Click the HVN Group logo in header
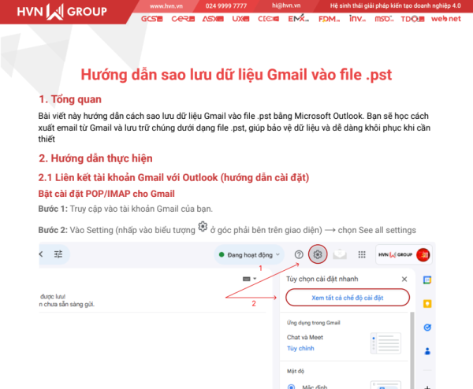 pos(61,12)
